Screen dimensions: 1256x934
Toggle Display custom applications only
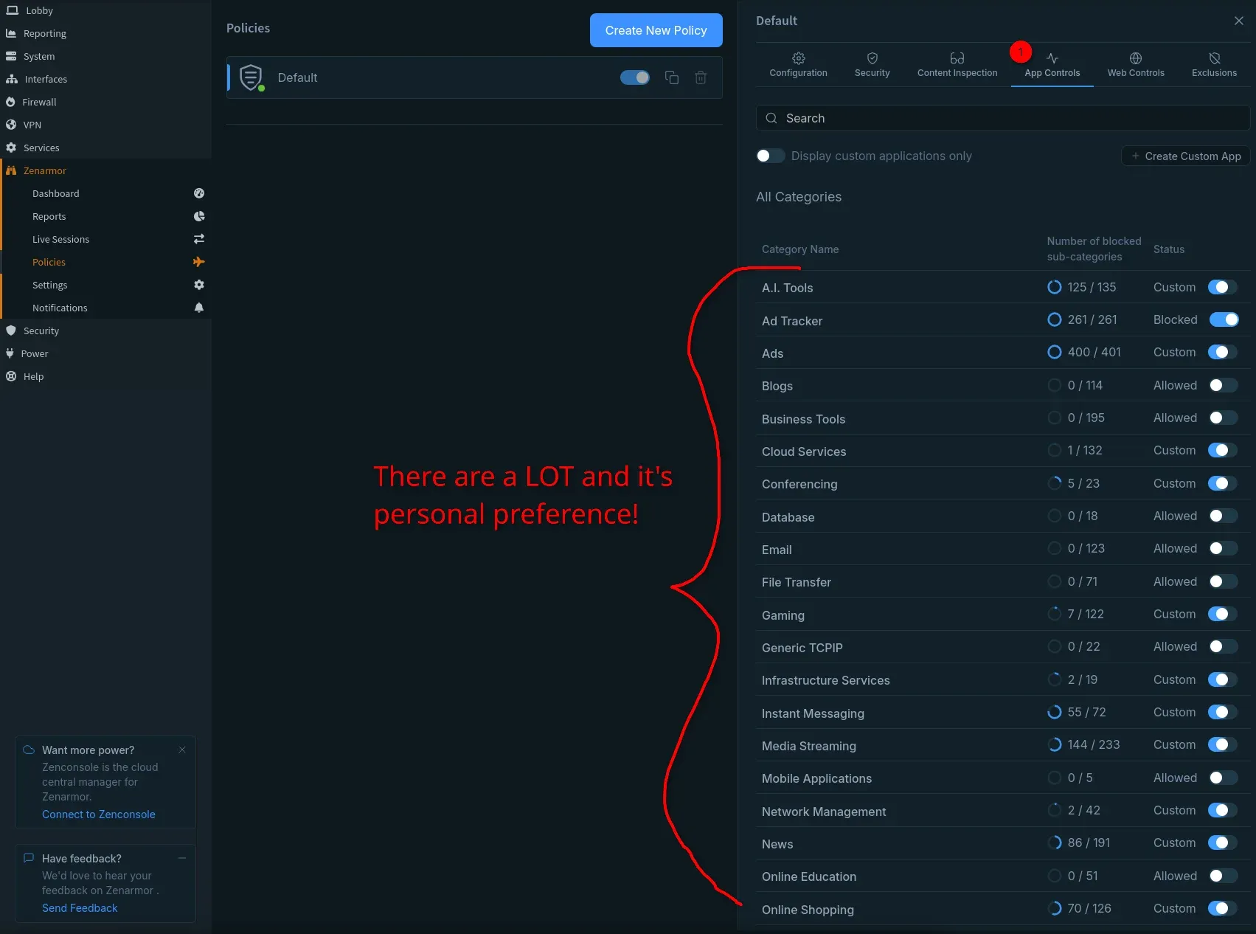[x=770, y=156]
